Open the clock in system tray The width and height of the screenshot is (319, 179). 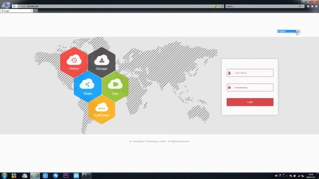pyautogui.click(x=311, y=176)
